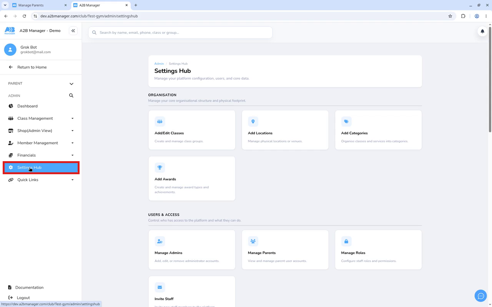Expand Financials submenu
The height and width of the screenshot is (307, 492).
pos(72,155)
